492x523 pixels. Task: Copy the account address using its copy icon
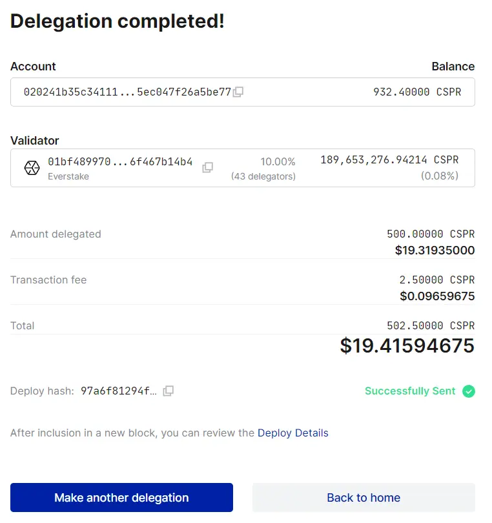click(238, 92)
